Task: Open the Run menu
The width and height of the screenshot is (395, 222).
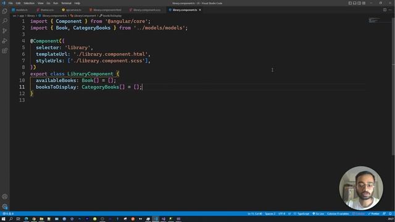Action: pyautogui.click(x=56, y=3)
